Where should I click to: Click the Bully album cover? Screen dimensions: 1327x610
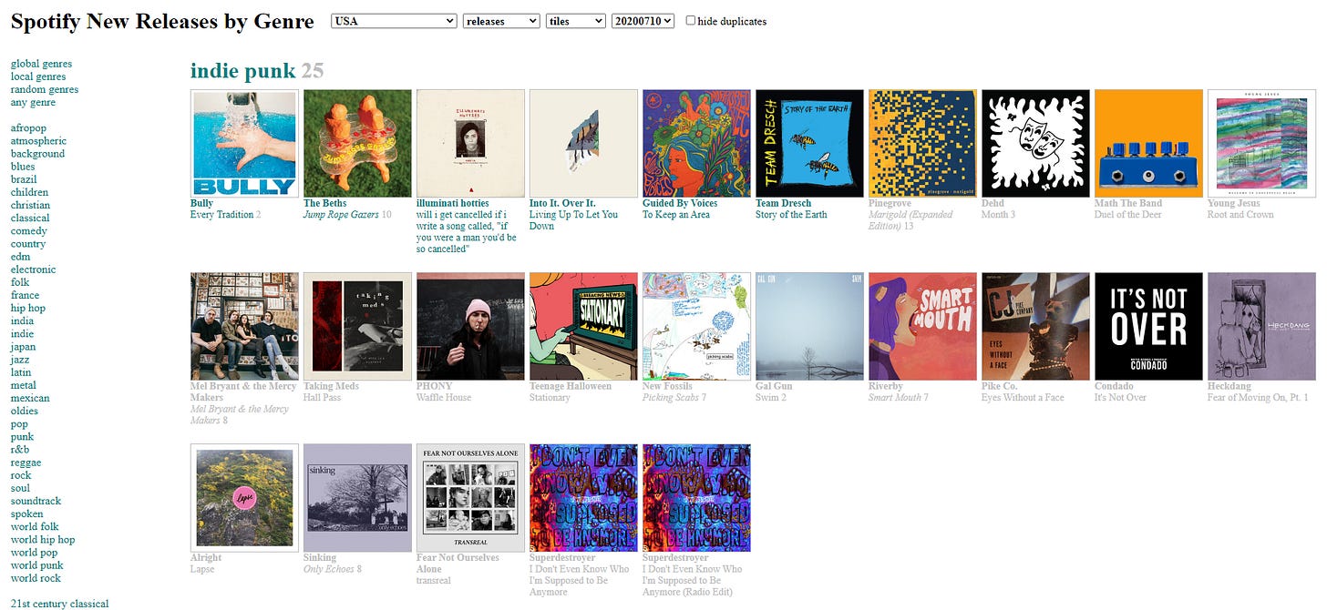pyautogui.click(x=244, y=143)
